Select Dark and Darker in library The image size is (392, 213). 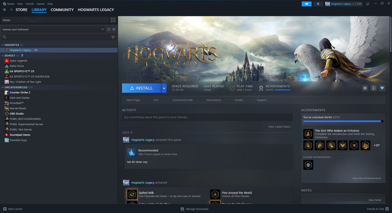[20, 98]
